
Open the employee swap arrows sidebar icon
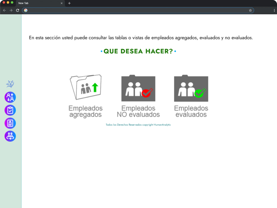point(10,97)
